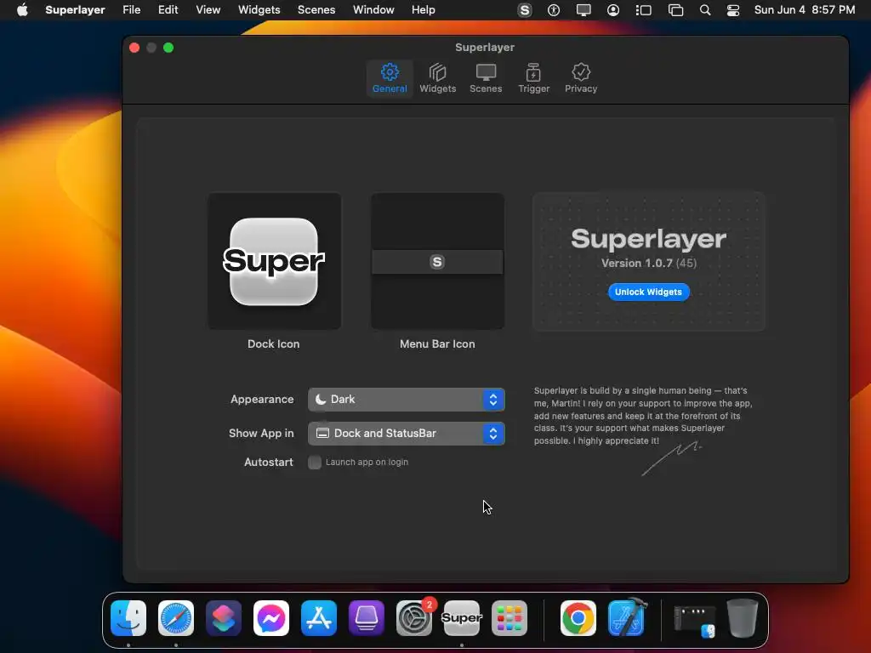871x653 pixels.
Task: Click the Unlock Widgets button
Action: tap(648, 292)
